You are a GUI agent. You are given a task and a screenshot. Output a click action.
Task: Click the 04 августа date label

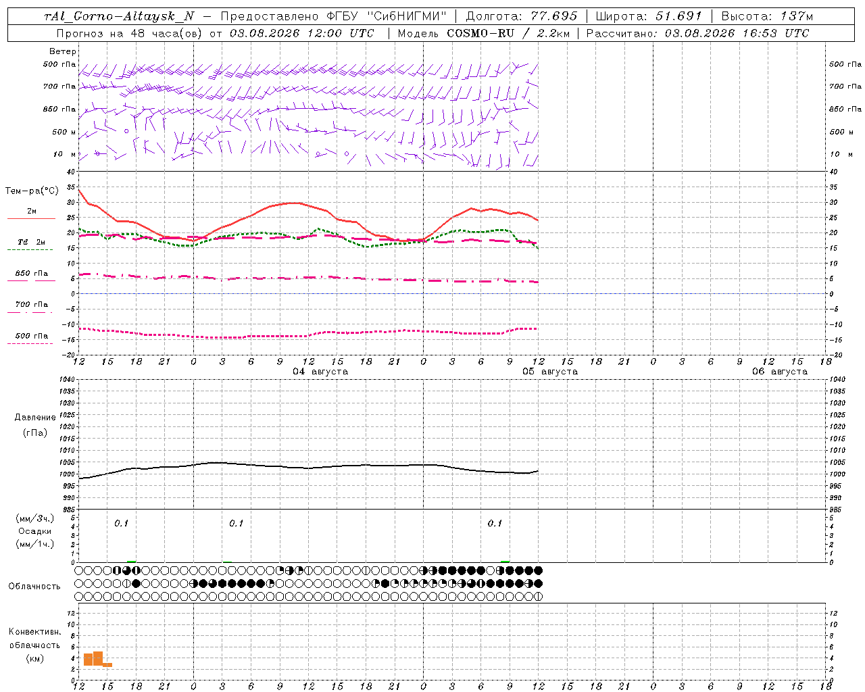[x=320, y=371]
